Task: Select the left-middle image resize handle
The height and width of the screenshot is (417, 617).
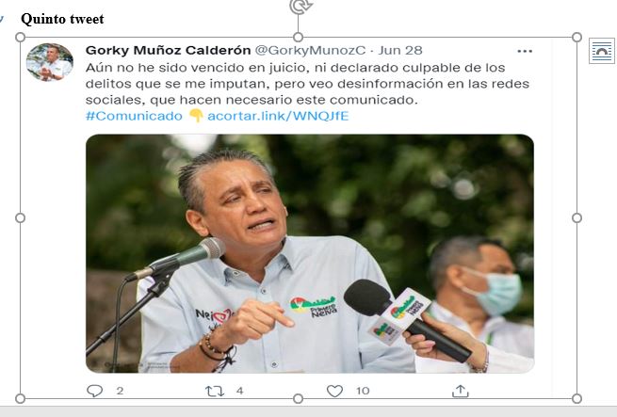Action: coord(20,218)
